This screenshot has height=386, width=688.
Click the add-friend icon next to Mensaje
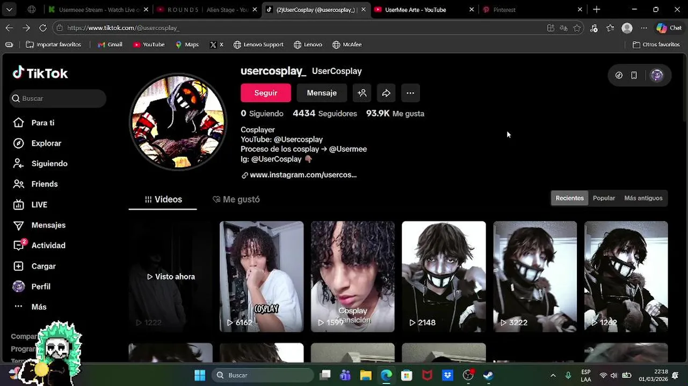pos(363,93)
